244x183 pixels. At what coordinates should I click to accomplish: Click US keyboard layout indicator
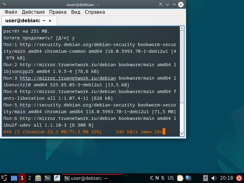[170, 178]
